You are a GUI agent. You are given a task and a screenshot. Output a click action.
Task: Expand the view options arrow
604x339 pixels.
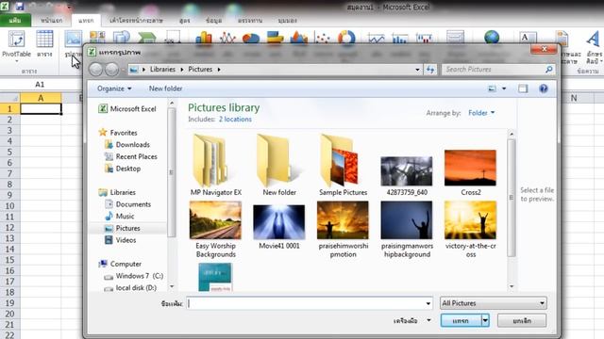click(504, 89)
